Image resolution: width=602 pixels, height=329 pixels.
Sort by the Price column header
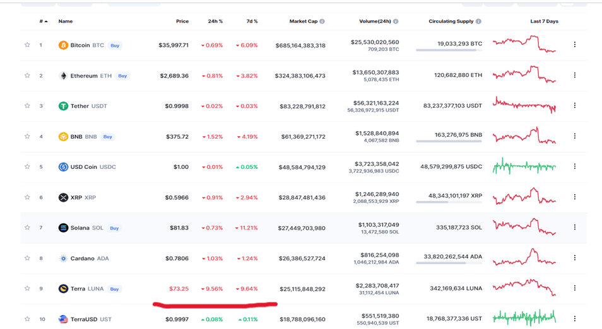coord(182,21)
